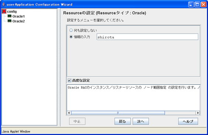The height and width of the screenshot is (135, 208).
Task: Close the wizard window
Action: click(203, 5)
